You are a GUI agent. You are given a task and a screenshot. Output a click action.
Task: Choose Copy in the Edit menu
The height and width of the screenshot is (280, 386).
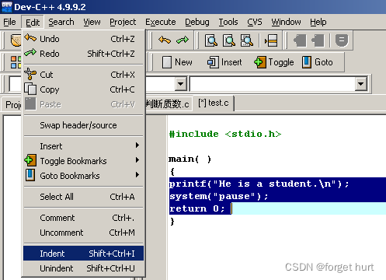[83, 89]
